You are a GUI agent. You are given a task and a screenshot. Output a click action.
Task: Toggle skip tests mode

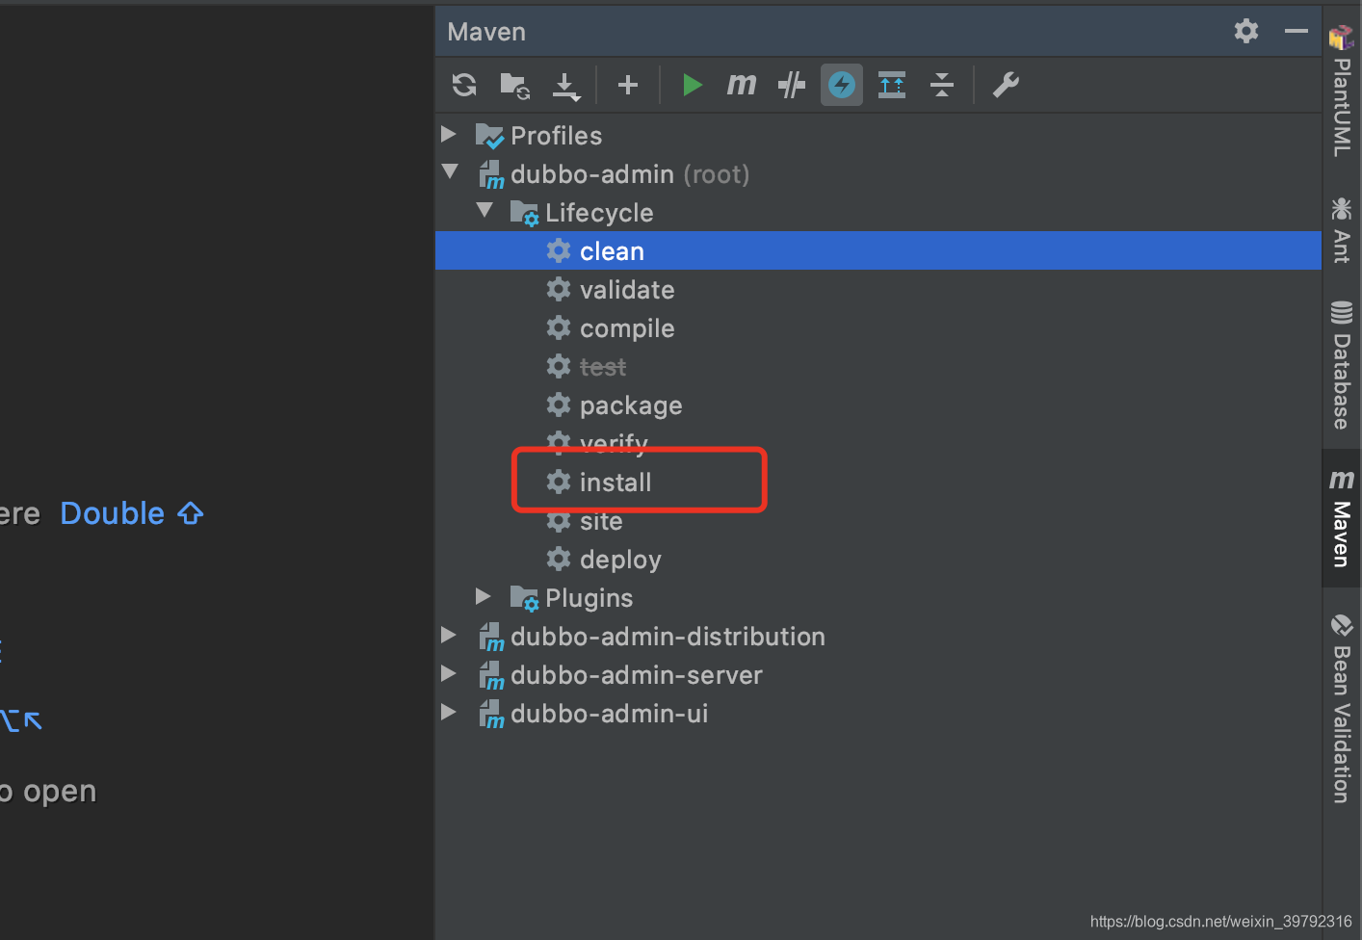pos(791,85)
